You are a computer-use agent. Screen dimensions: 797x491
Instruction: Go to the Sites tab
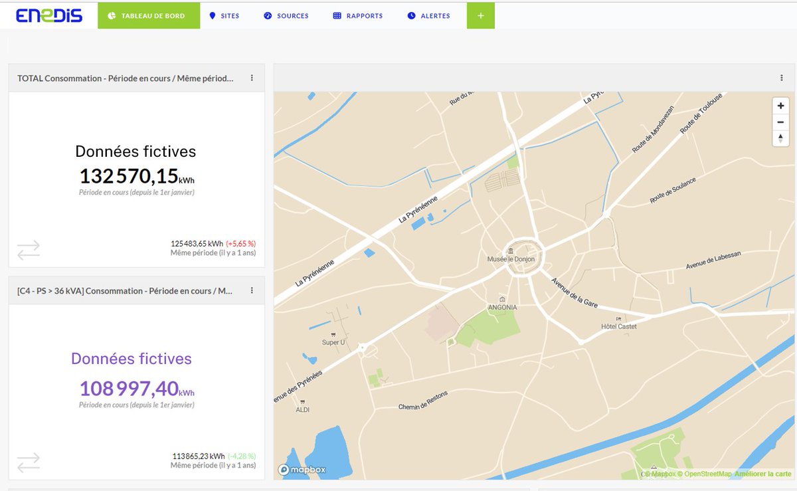coord(224,15)
